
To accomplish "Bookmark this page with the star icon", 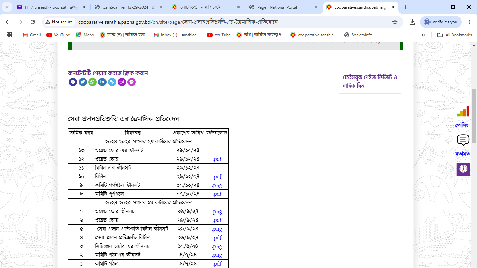I will click(x=395, y=22).
